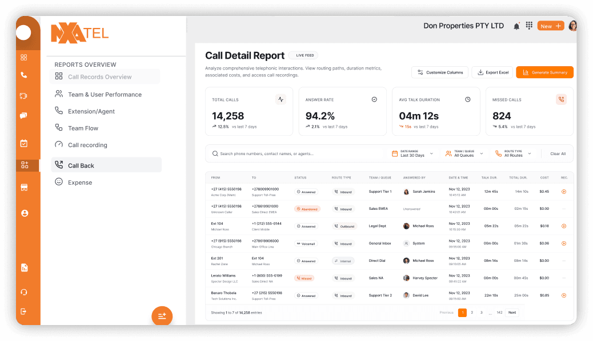Click Don Properties PTY LTD company name
This screenshot has height=341, width=593.
464,26
